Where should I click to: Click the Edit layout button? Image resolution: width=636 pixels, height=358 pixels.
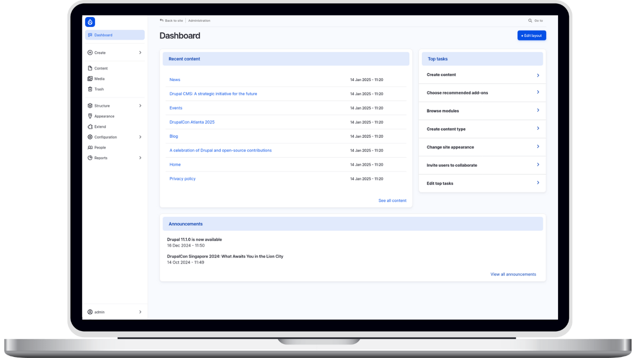point(531,35)
